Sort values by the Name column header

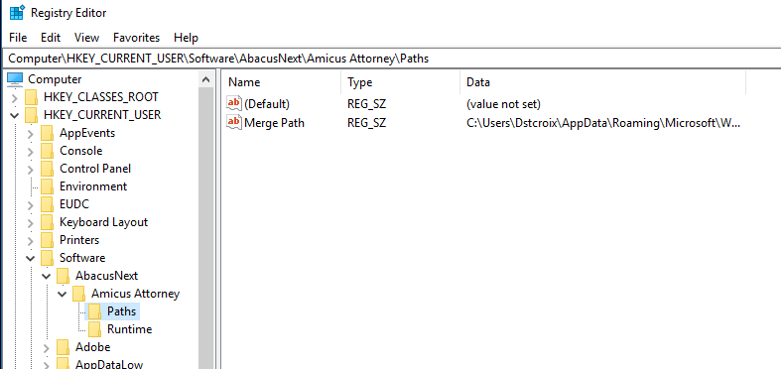283,82
